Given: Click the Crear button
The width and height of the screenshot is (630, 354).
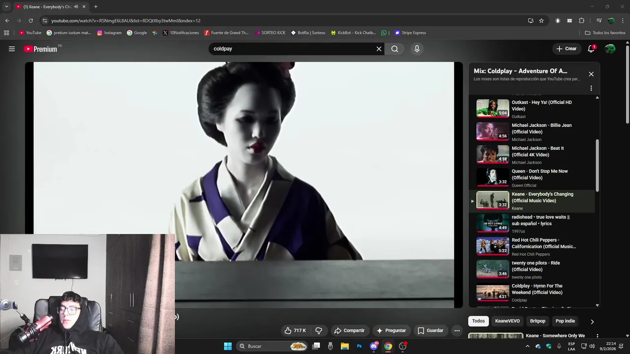Looking at the screenshot, I should click(x=566, y=49).
